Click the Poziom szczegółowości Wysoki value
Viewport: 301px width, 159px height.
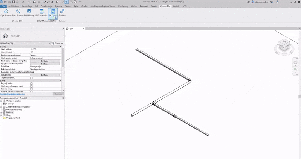45,55
